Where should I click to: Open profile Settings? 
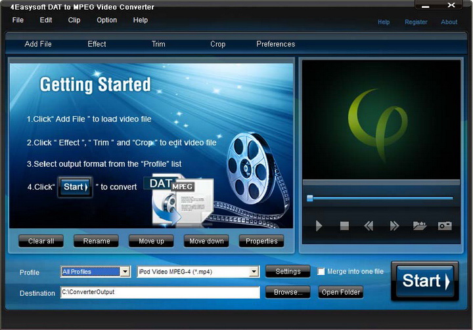pyautogui.click(x=288, y=272)
